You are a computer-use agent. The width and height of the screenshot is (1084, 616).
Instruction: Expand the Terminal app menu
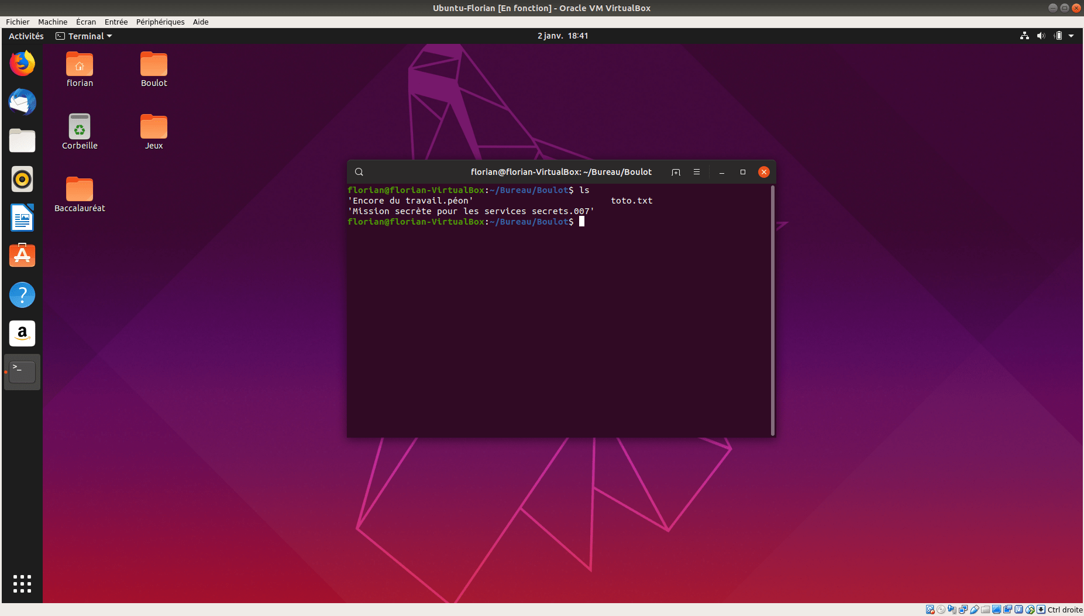pyautogui.click(x=84, y=36)
